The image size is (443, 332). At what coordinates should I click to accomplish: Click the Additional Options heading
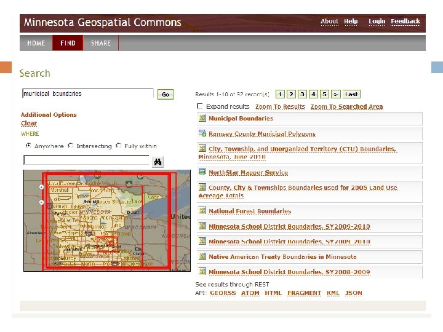(49, 114)
